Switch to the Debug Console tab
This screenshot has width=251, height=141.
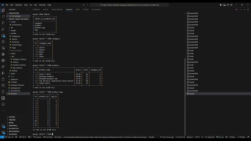(x=57, y=9)
